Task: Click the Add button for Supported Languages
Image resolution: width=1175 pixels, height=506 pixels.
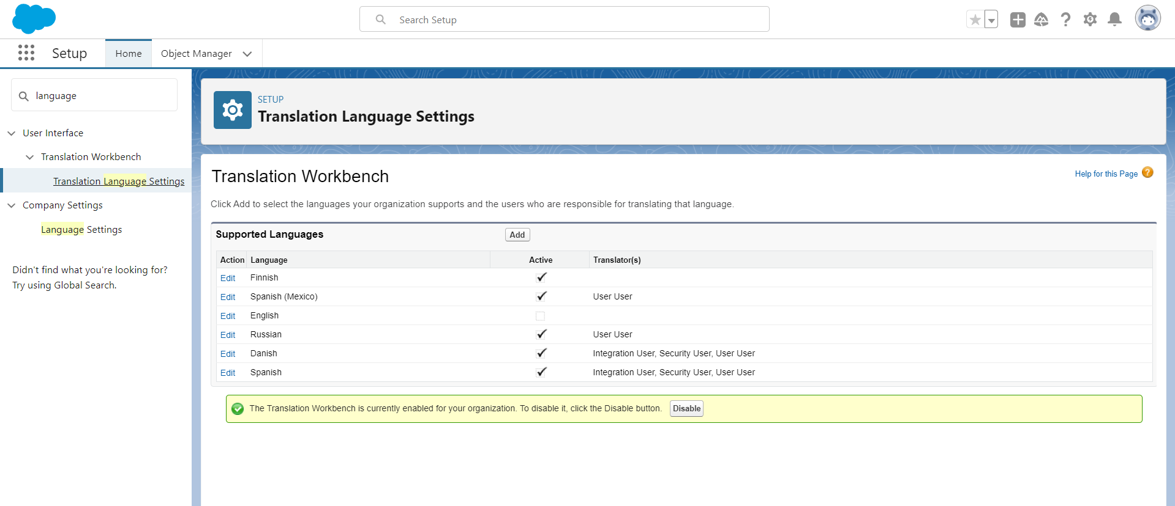Action: click(517, 235)
